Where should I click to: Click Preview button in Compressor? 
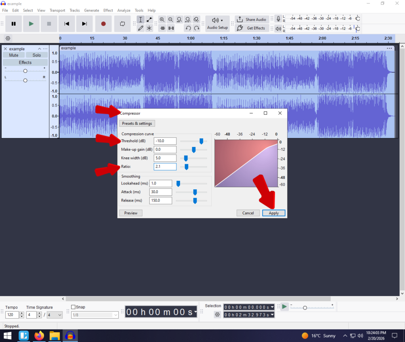(x=131, y=213)
